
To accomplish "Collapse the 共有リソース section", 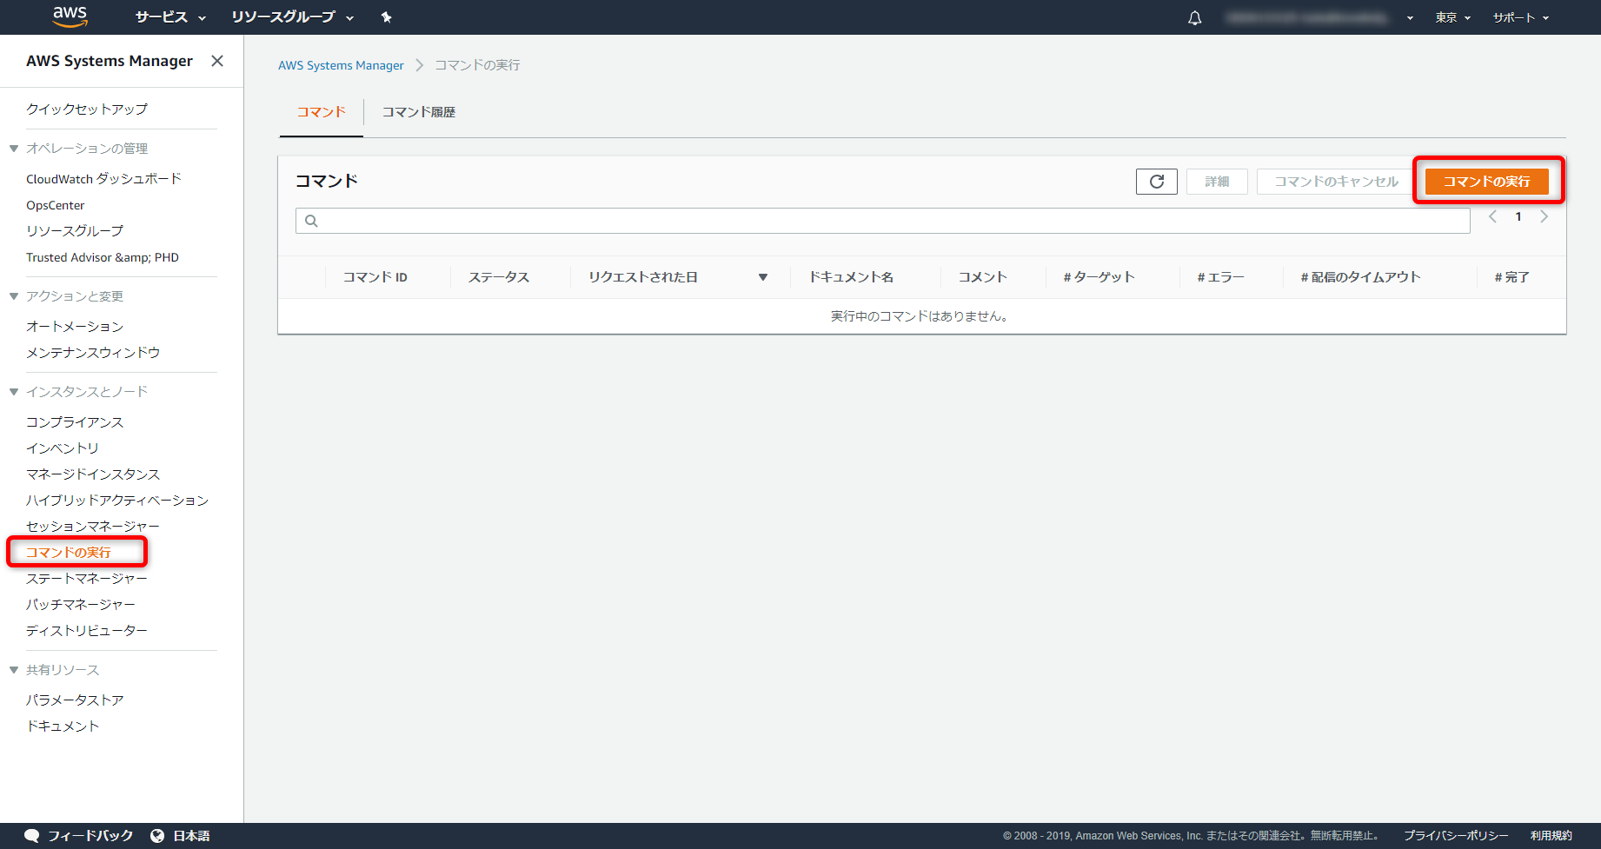I will pyautogui.click(x=14, y=670).
